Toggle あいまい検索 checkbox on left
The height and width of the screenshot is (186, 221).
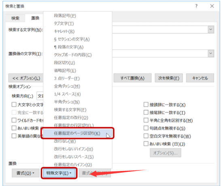click(14, 128)
